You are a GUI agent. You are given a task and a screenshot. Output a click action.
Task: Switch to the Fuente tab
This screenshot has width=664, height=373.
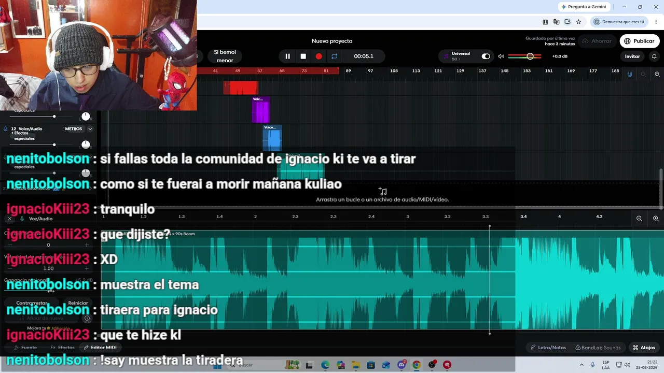click(25, 348)
